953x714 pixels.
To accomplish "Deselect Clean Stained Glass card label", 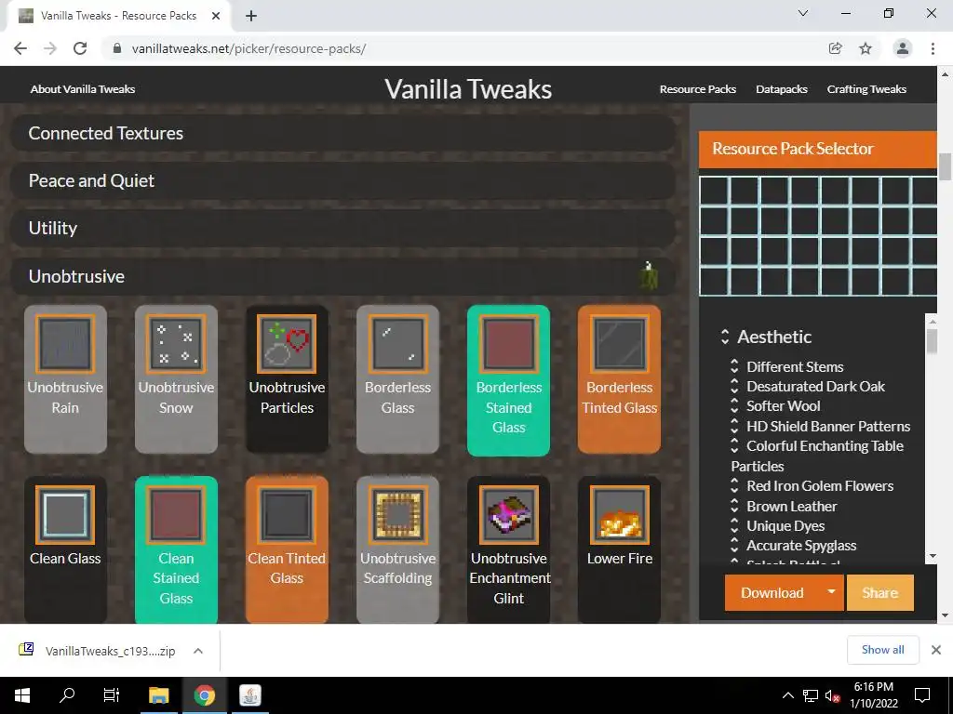I will (x=176, y=578).
